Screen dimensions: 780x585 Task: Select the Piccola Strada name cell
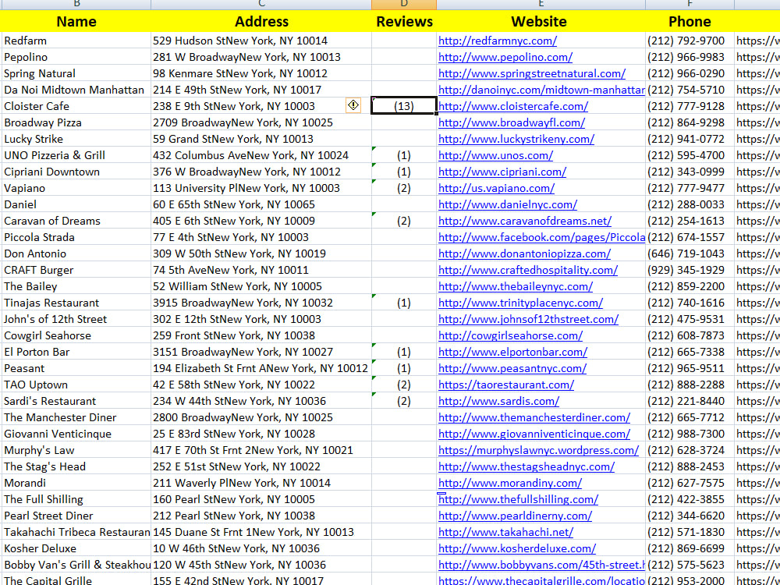click(76, 237)
